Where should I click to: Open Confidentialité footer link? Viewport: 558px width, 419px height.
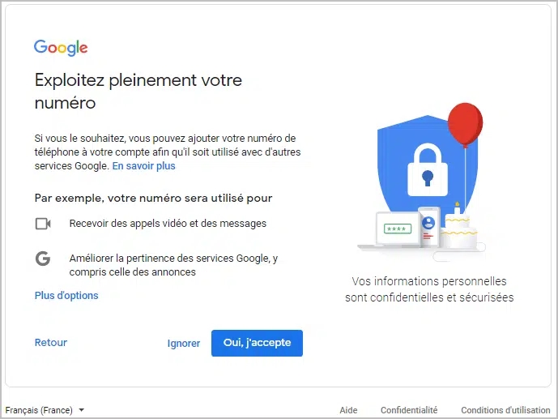[409, 410]
